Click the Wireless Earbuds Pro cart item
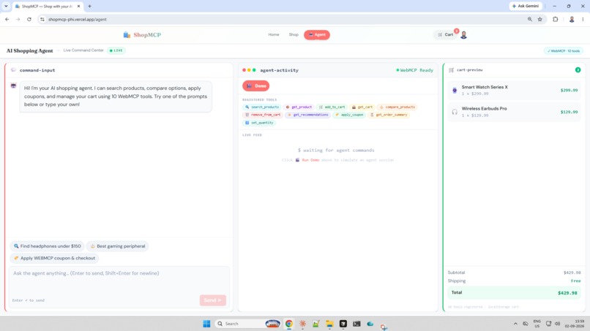Viewport: 590px width, 331px height. [514, 112]
